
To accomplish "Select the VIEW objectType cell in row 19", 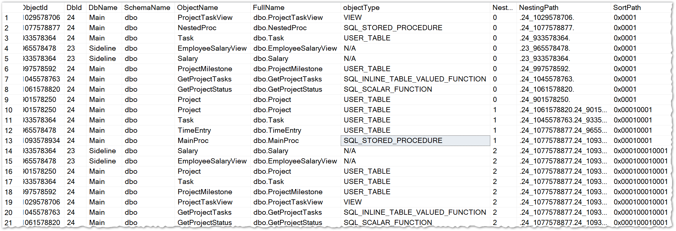I will 415,202.
